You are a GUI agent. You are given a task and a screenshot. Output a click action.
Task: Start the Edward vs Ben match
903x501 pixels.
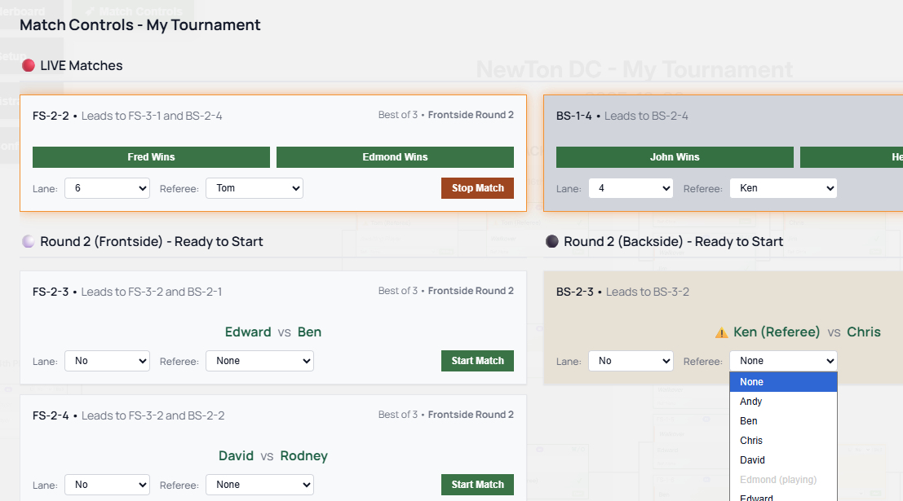(477, 360)
